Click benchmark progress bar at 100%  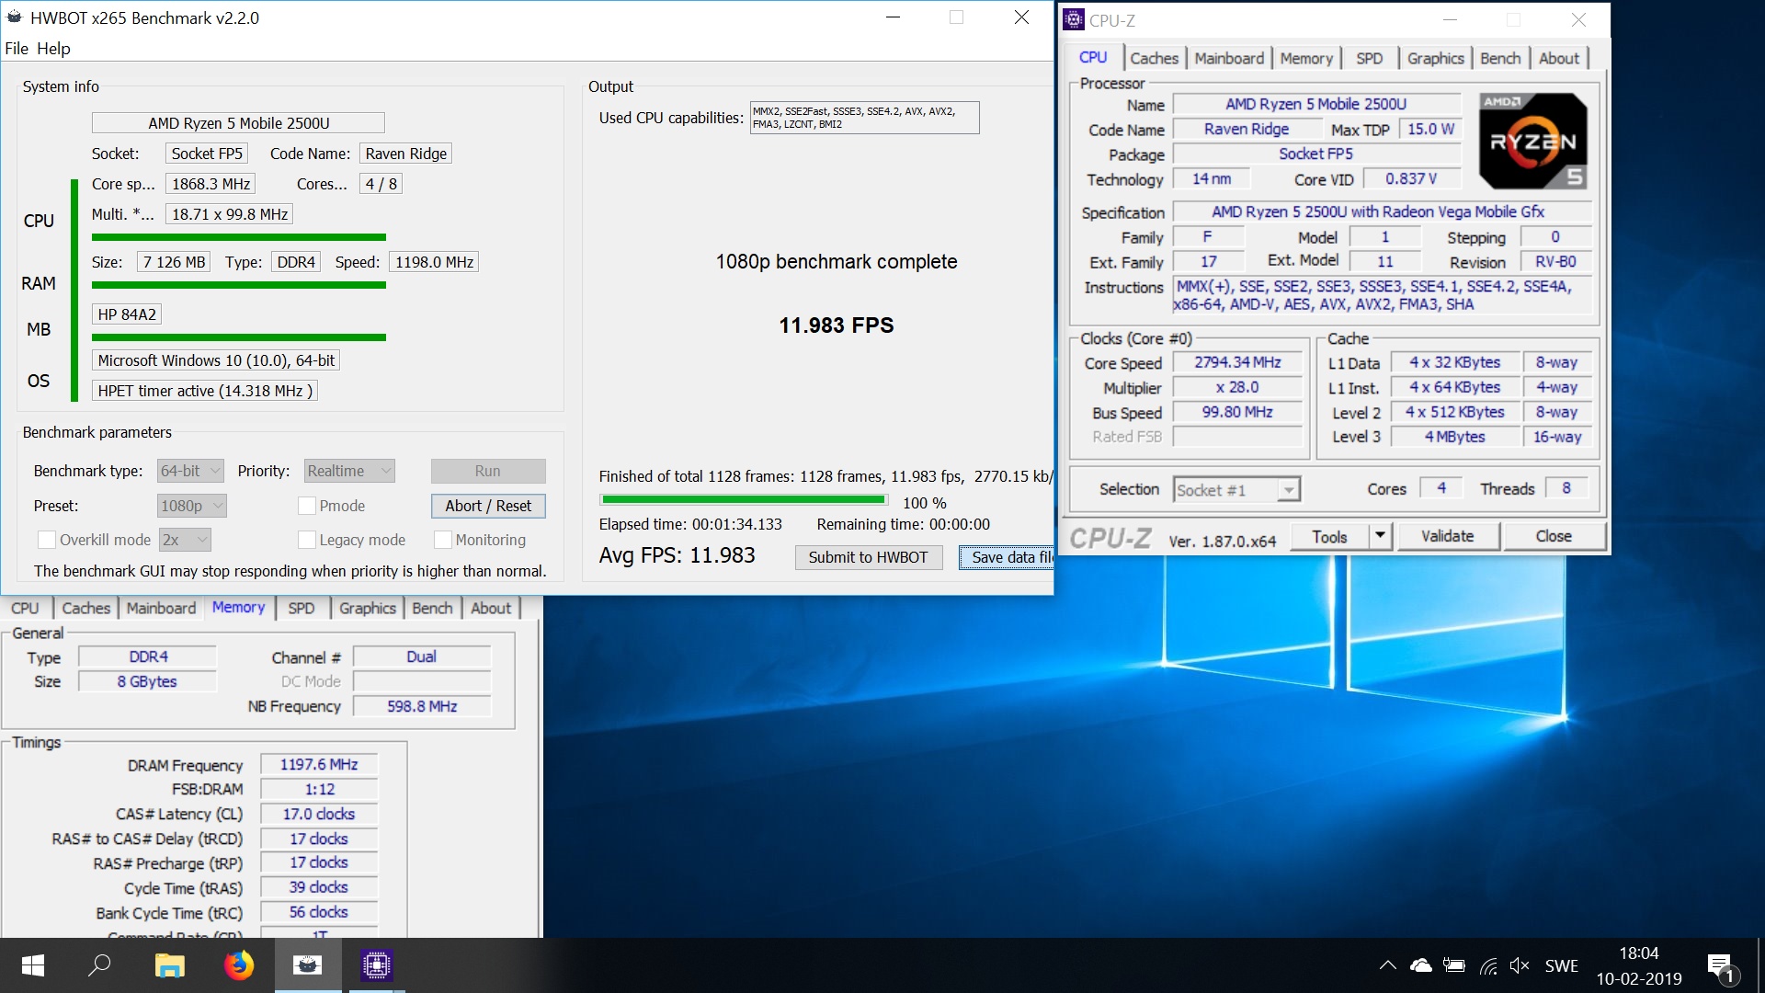pyautogui.click(x=744, y=499)
